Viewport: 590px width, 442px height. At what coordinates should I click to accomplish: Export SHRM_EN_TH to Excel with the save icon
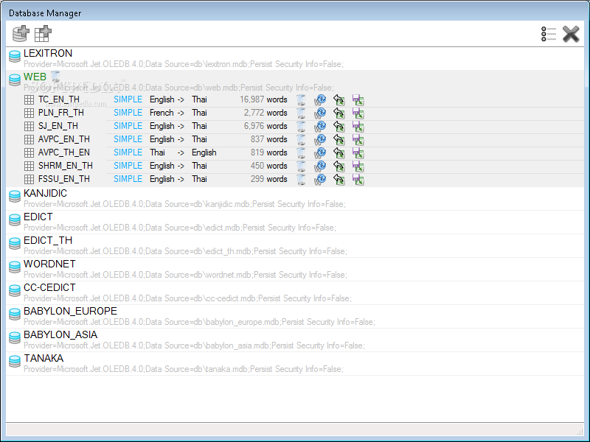(358, 166)
